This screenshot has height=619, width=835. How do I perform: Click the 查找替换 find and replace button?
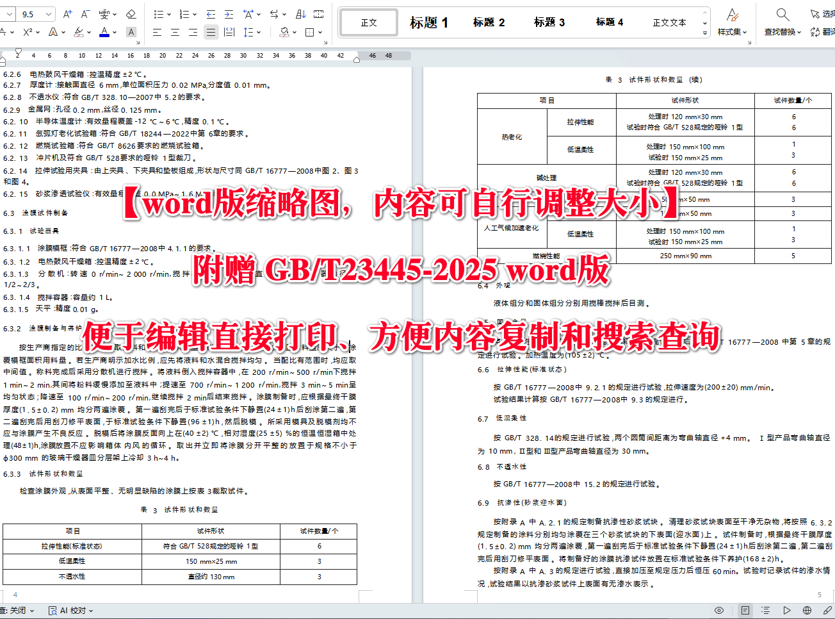782,22
